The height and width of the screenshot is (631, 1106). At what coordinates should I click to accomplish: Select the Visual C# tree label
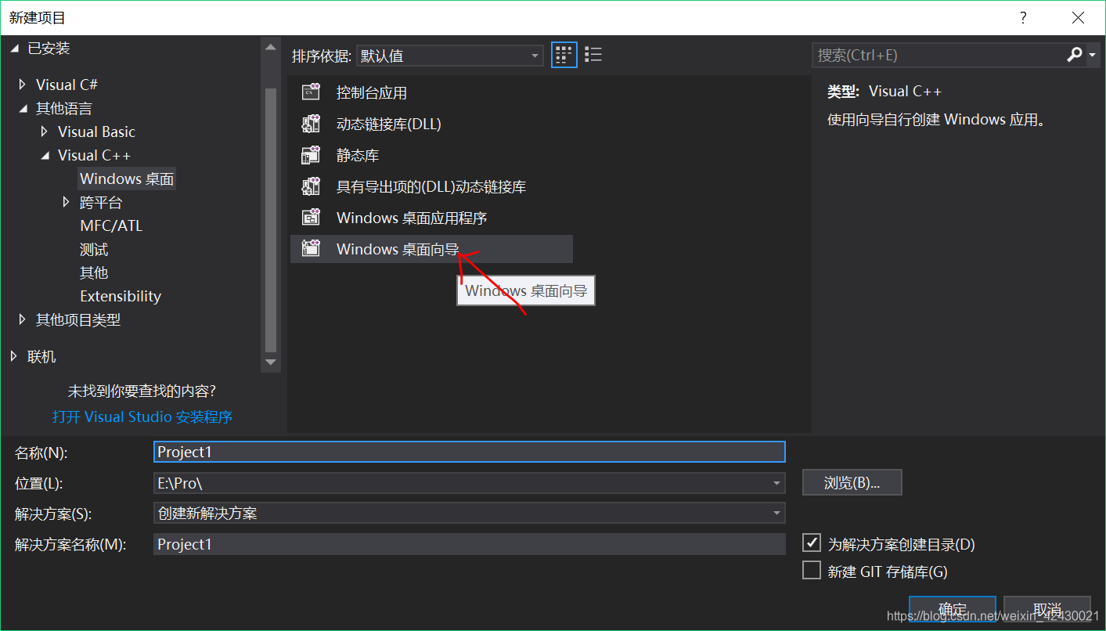[x=67, y=85]
